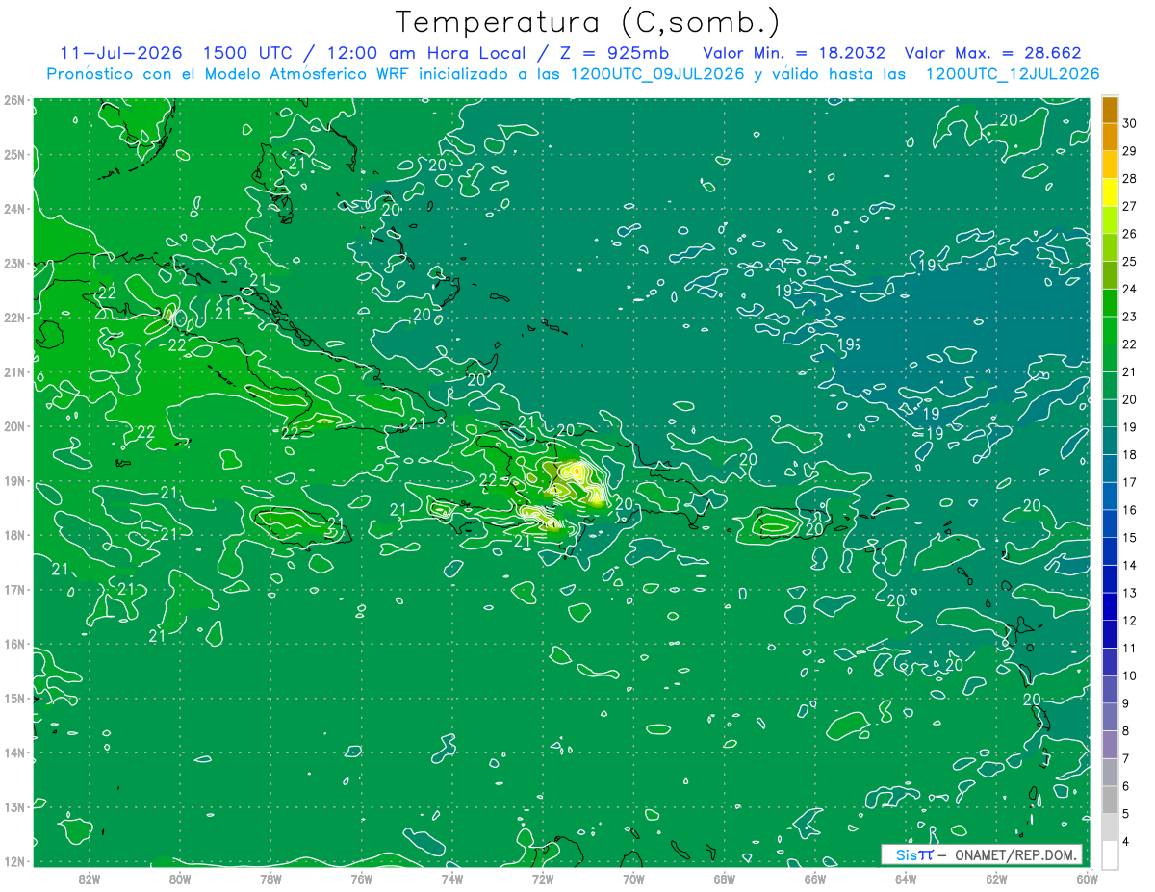Click the colorbar label '25'
The height and width of the screenshot is (892, 1155).
1129,261
